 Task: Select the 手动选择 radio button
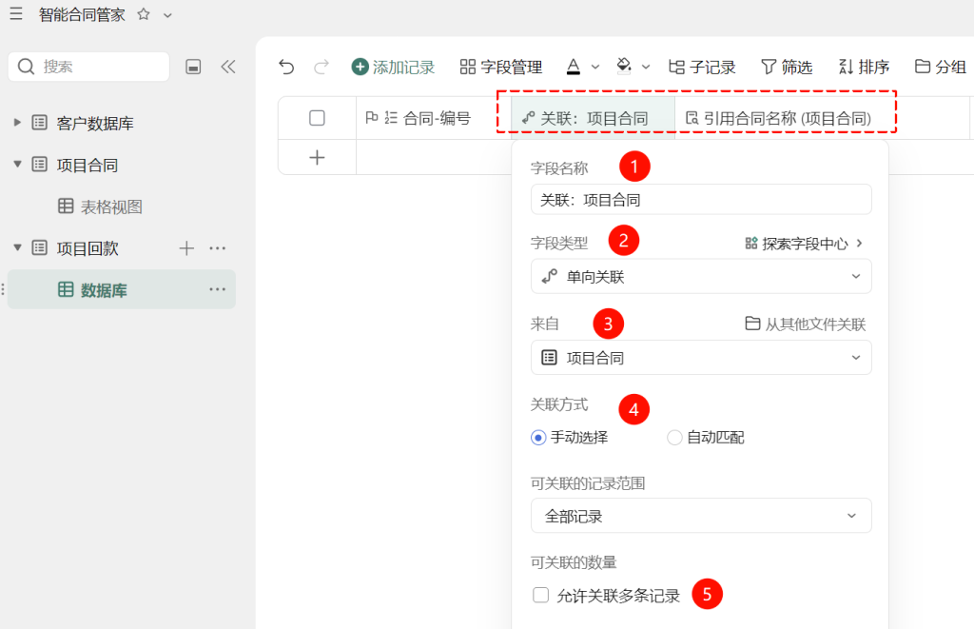pos(538,438)
